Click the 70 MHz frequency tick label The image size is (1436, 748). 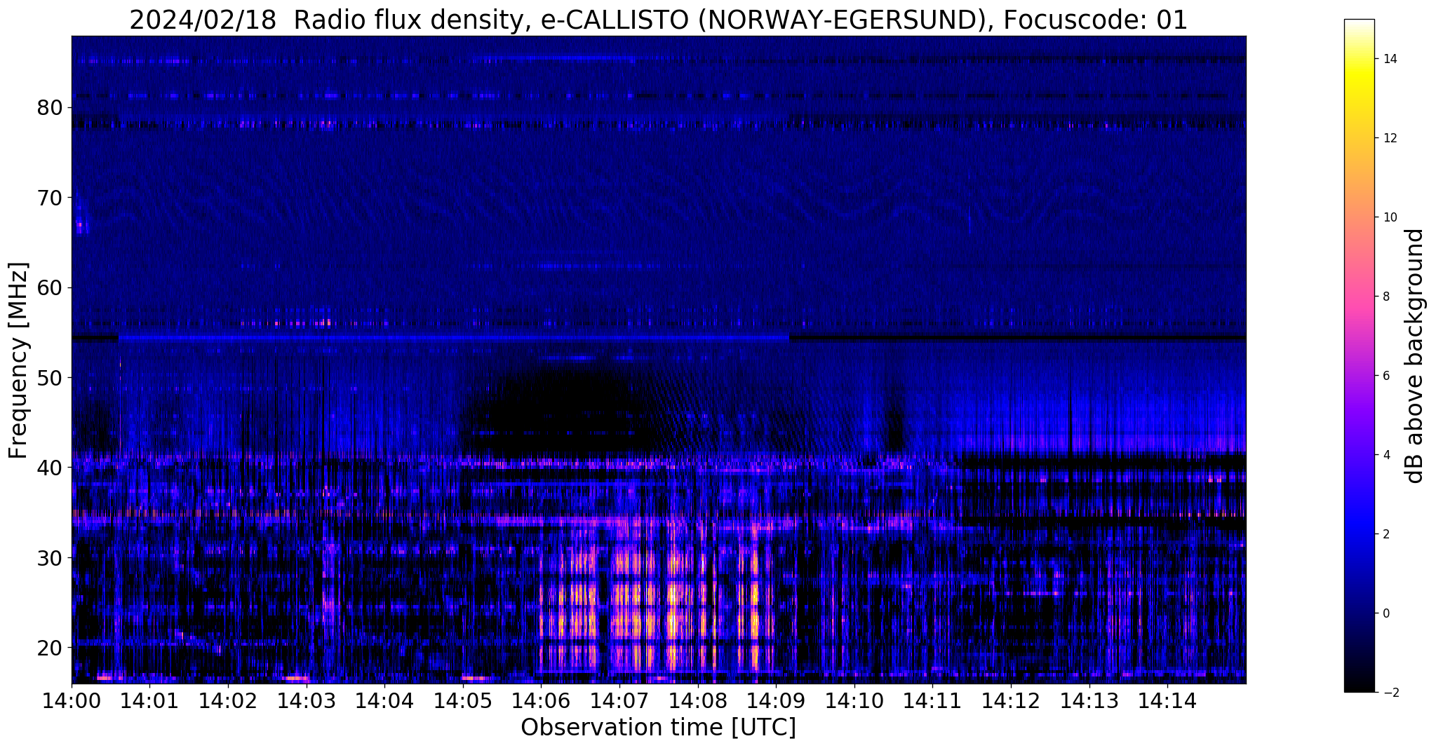click(x=50, y=198)
